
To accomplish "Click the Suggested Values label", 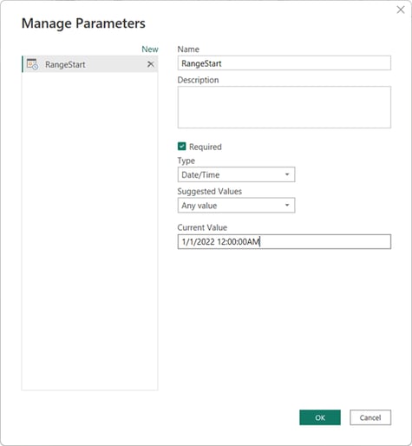I will point(210,192).
